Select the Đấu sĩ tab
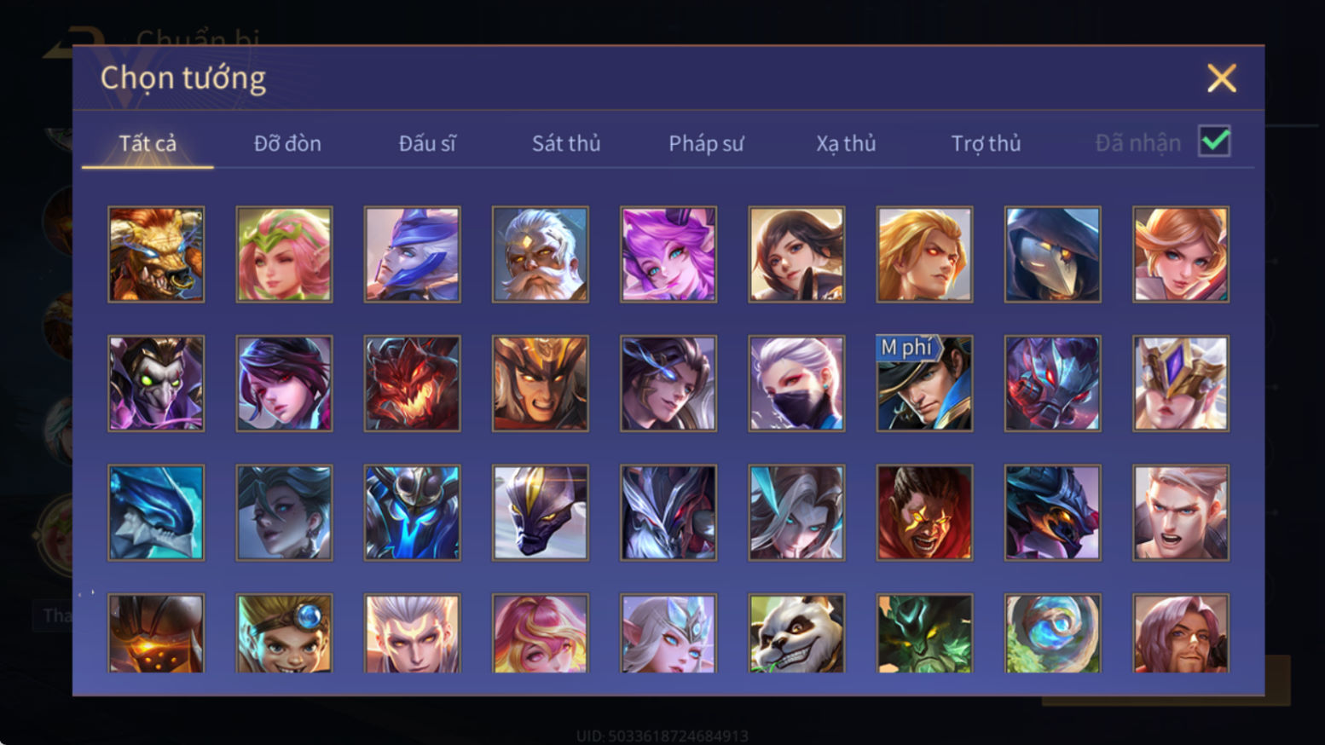Image resolution: width=1325 pixels, height=745 pixels. [427, 143]
